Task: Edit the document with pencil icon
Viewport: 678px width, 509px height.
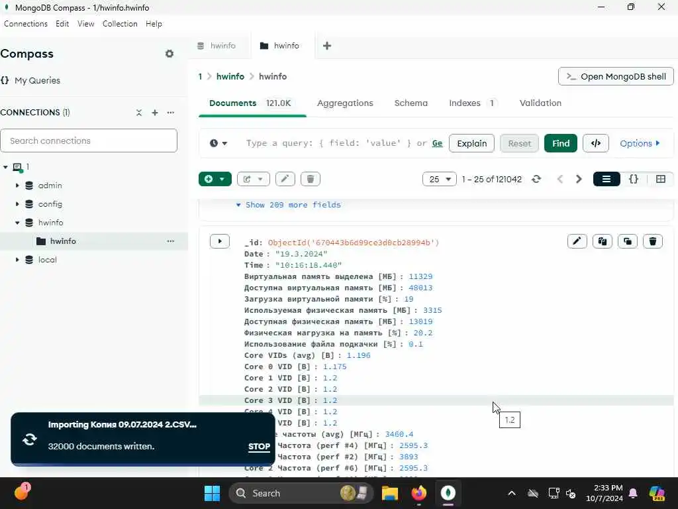Action: tap(577, 241)
